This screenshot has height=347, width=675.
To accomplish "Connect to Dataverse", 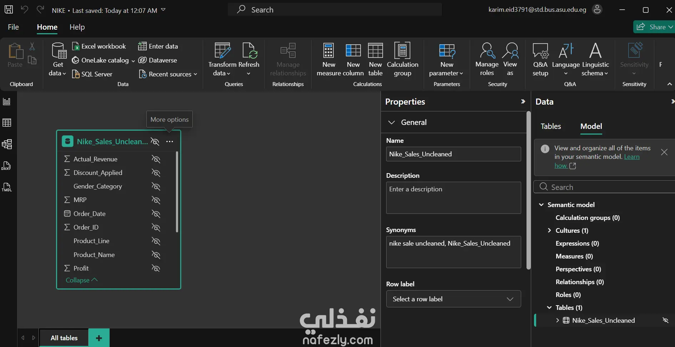I will 158,60.
